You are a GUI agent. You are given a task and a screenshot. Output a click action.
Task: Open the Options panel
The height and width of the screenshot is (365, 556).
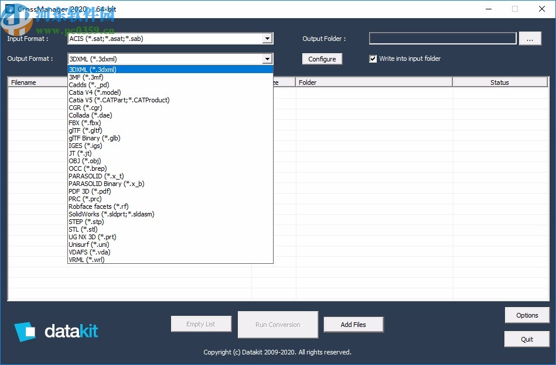526,315
